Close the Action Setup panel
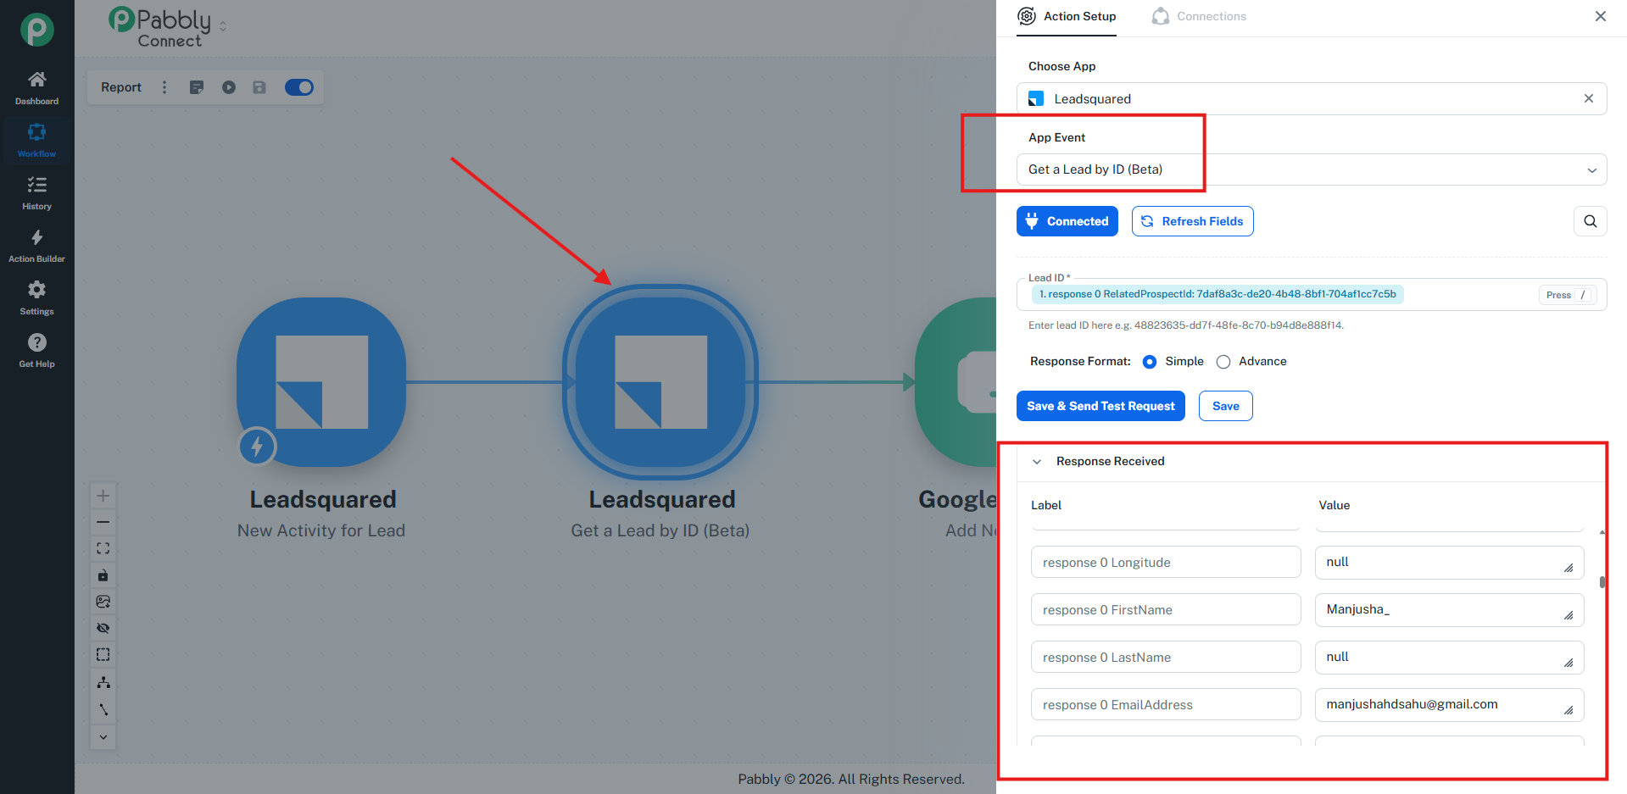Image resolution: width=1627 pixels, height=794 pixels. 1600,16
